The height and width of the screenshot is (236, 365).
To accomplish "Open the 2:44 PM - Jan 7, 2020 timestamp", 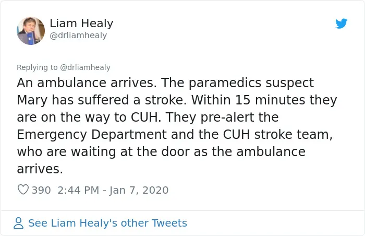I will (113, 190).
